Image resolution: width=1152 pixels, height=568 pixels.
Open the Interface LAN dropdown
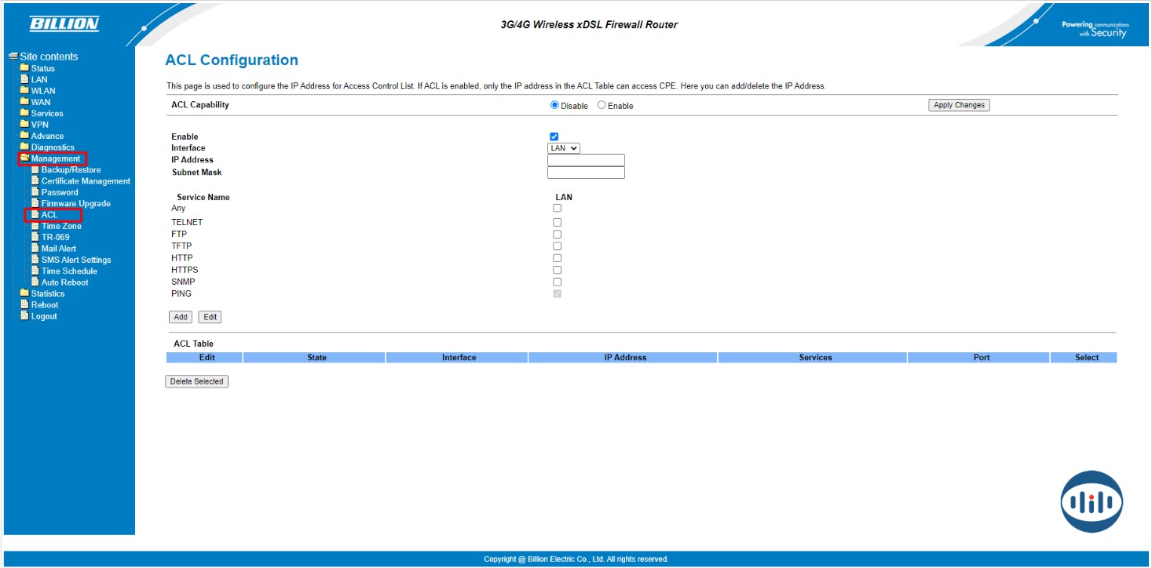[563, 148]
